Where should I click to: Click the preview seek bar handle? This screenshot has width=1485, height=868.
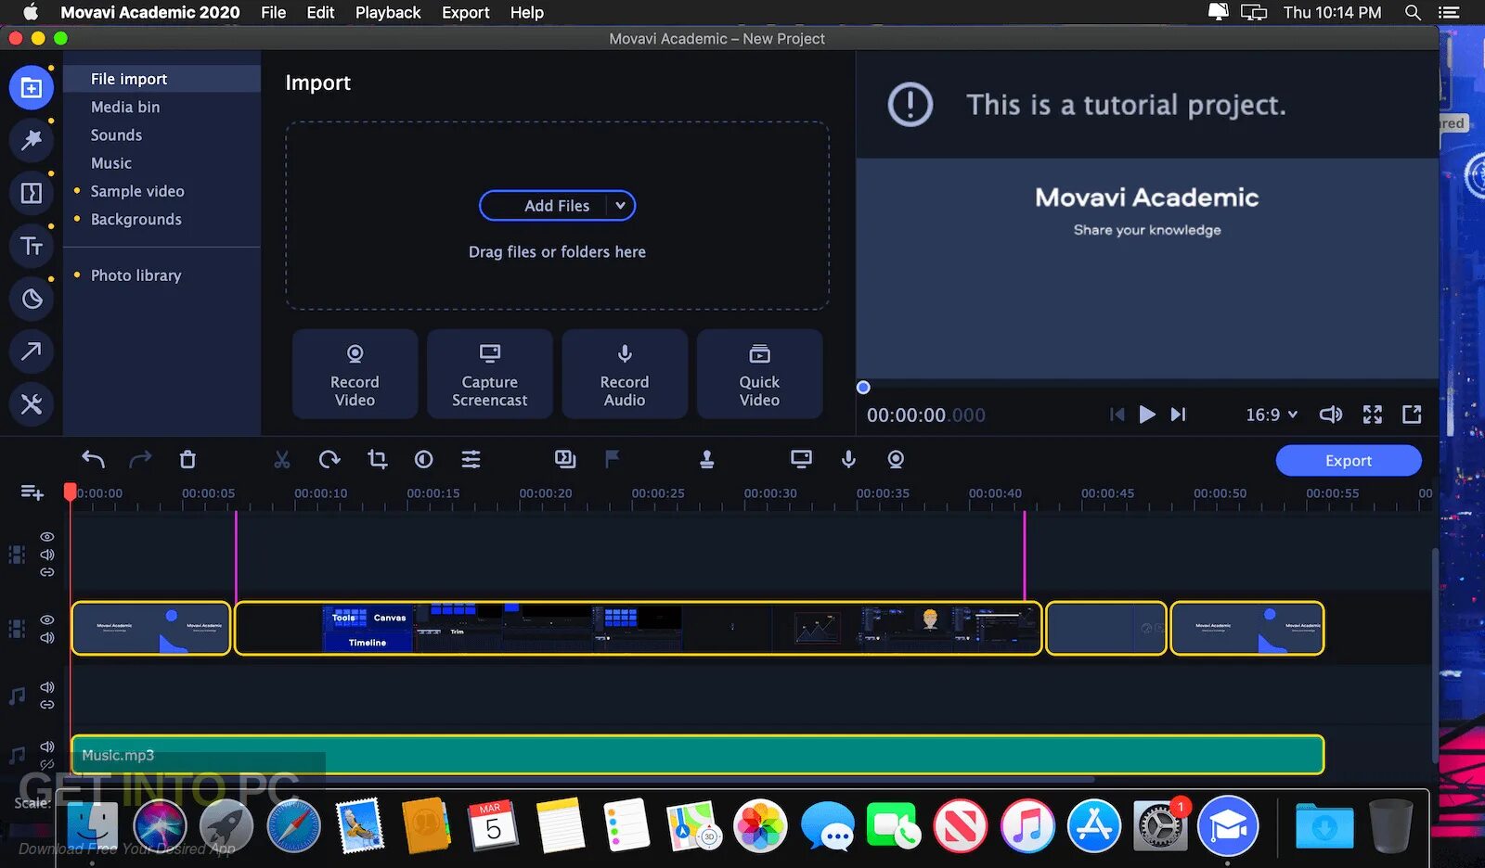click(x=863, y=388)
